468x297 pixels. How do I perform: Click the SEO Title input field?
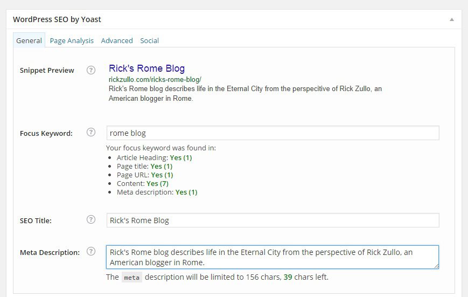273,220
